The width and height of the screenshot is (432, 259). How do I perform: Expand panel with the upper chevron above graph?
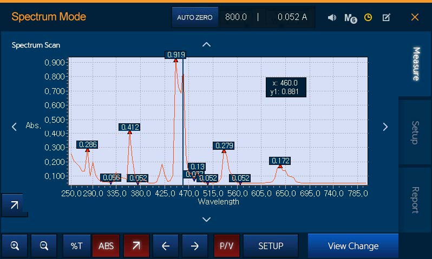(206, 45)
